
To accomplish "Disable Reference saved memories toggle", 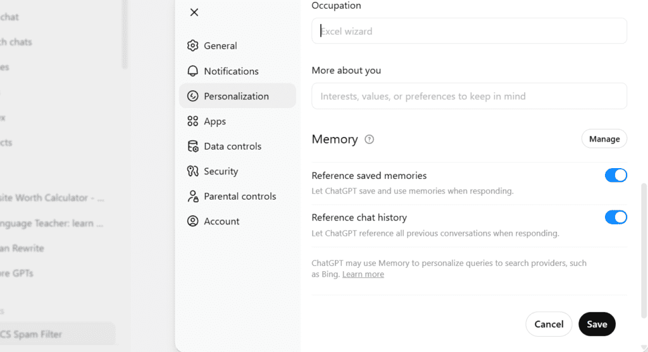I will click(616, 176).
